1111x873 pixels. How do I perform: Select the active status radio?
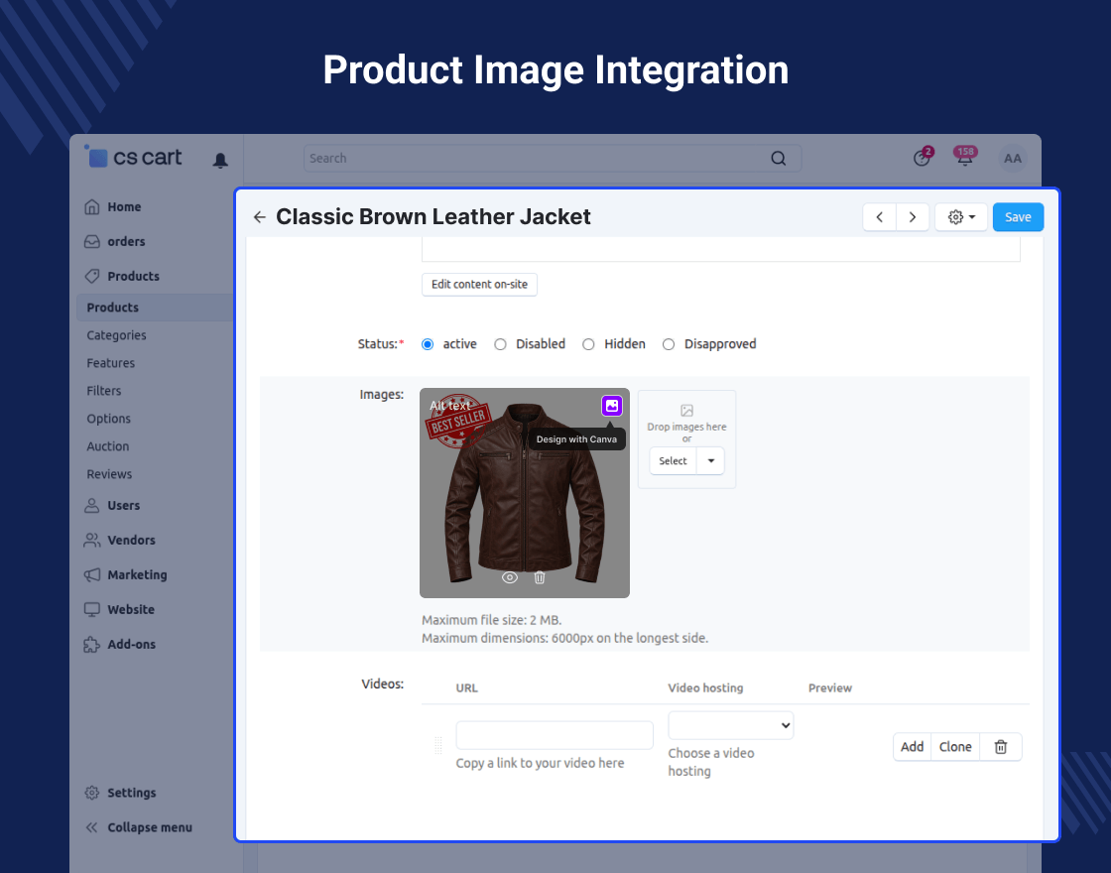point(428,344)
